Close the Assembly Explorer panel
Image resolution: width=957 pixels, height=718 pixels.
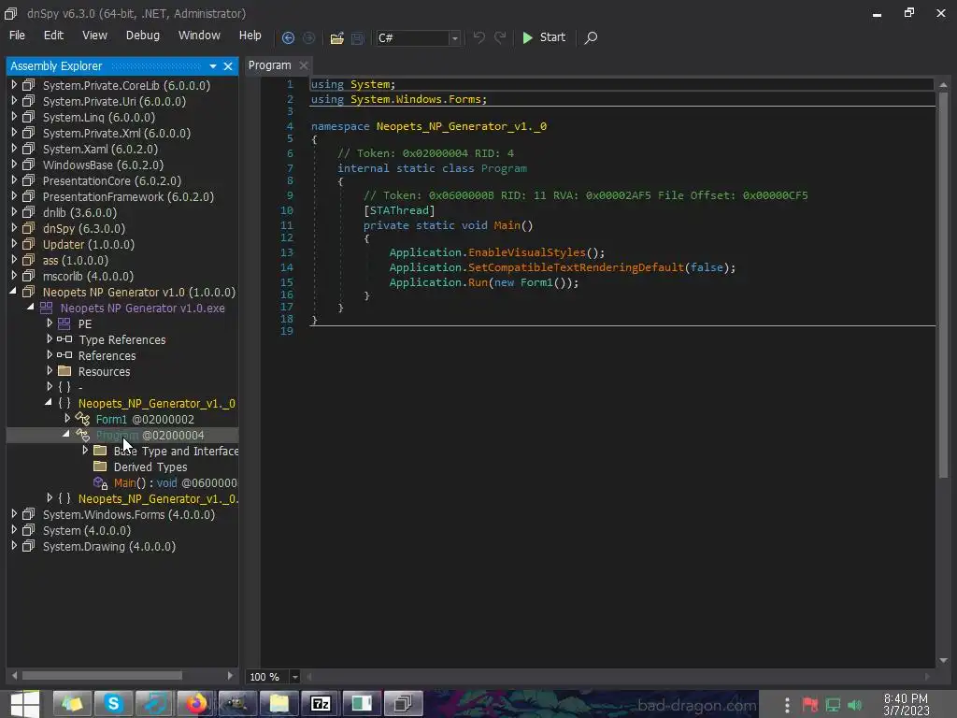[228, 66]
